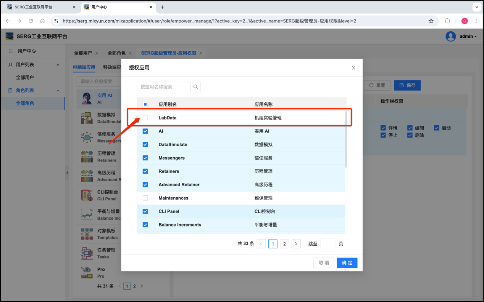This screenshot has height=302, width=484.
Task: Click the 确定 confirm button
Action: (347, 263)
